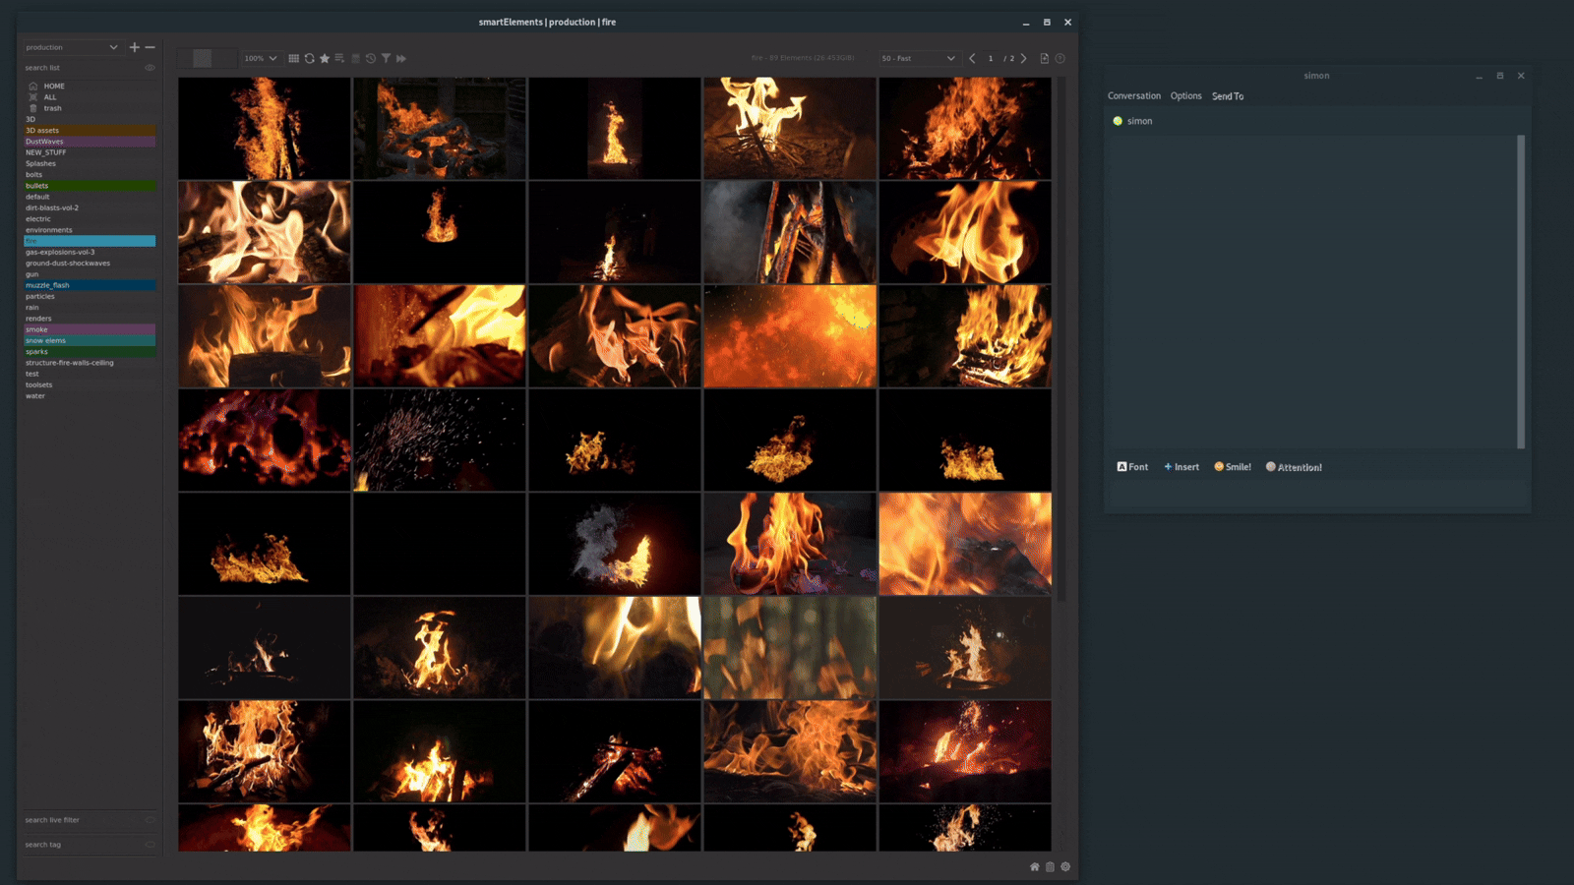Click the fast-forward playback icon in toolbar
Image resolution: width=1574 pixels, height=885 pixels.
tap(401, 58)
